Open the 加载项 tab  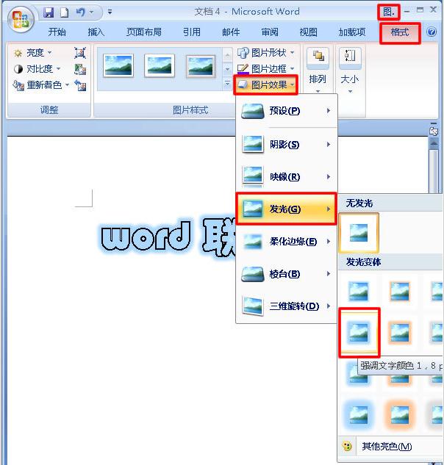[352, 32]
